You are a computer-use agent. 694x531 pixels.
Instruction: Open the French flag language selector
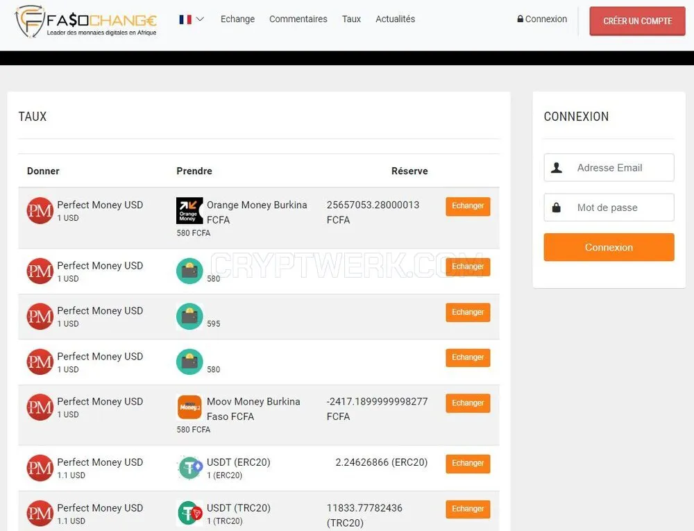click(192, 19)
